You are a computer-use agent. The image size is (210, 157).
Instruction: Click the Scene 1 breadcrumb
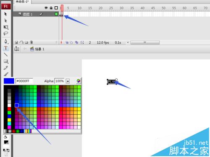coord(37,49)
